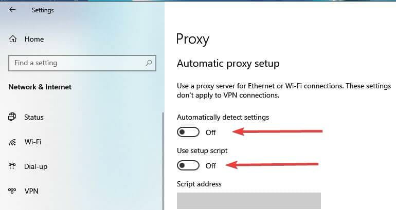The width and height of the screenshot is (396, 210).
Task: Select the Status globe icon
Action: pos(12,117)
